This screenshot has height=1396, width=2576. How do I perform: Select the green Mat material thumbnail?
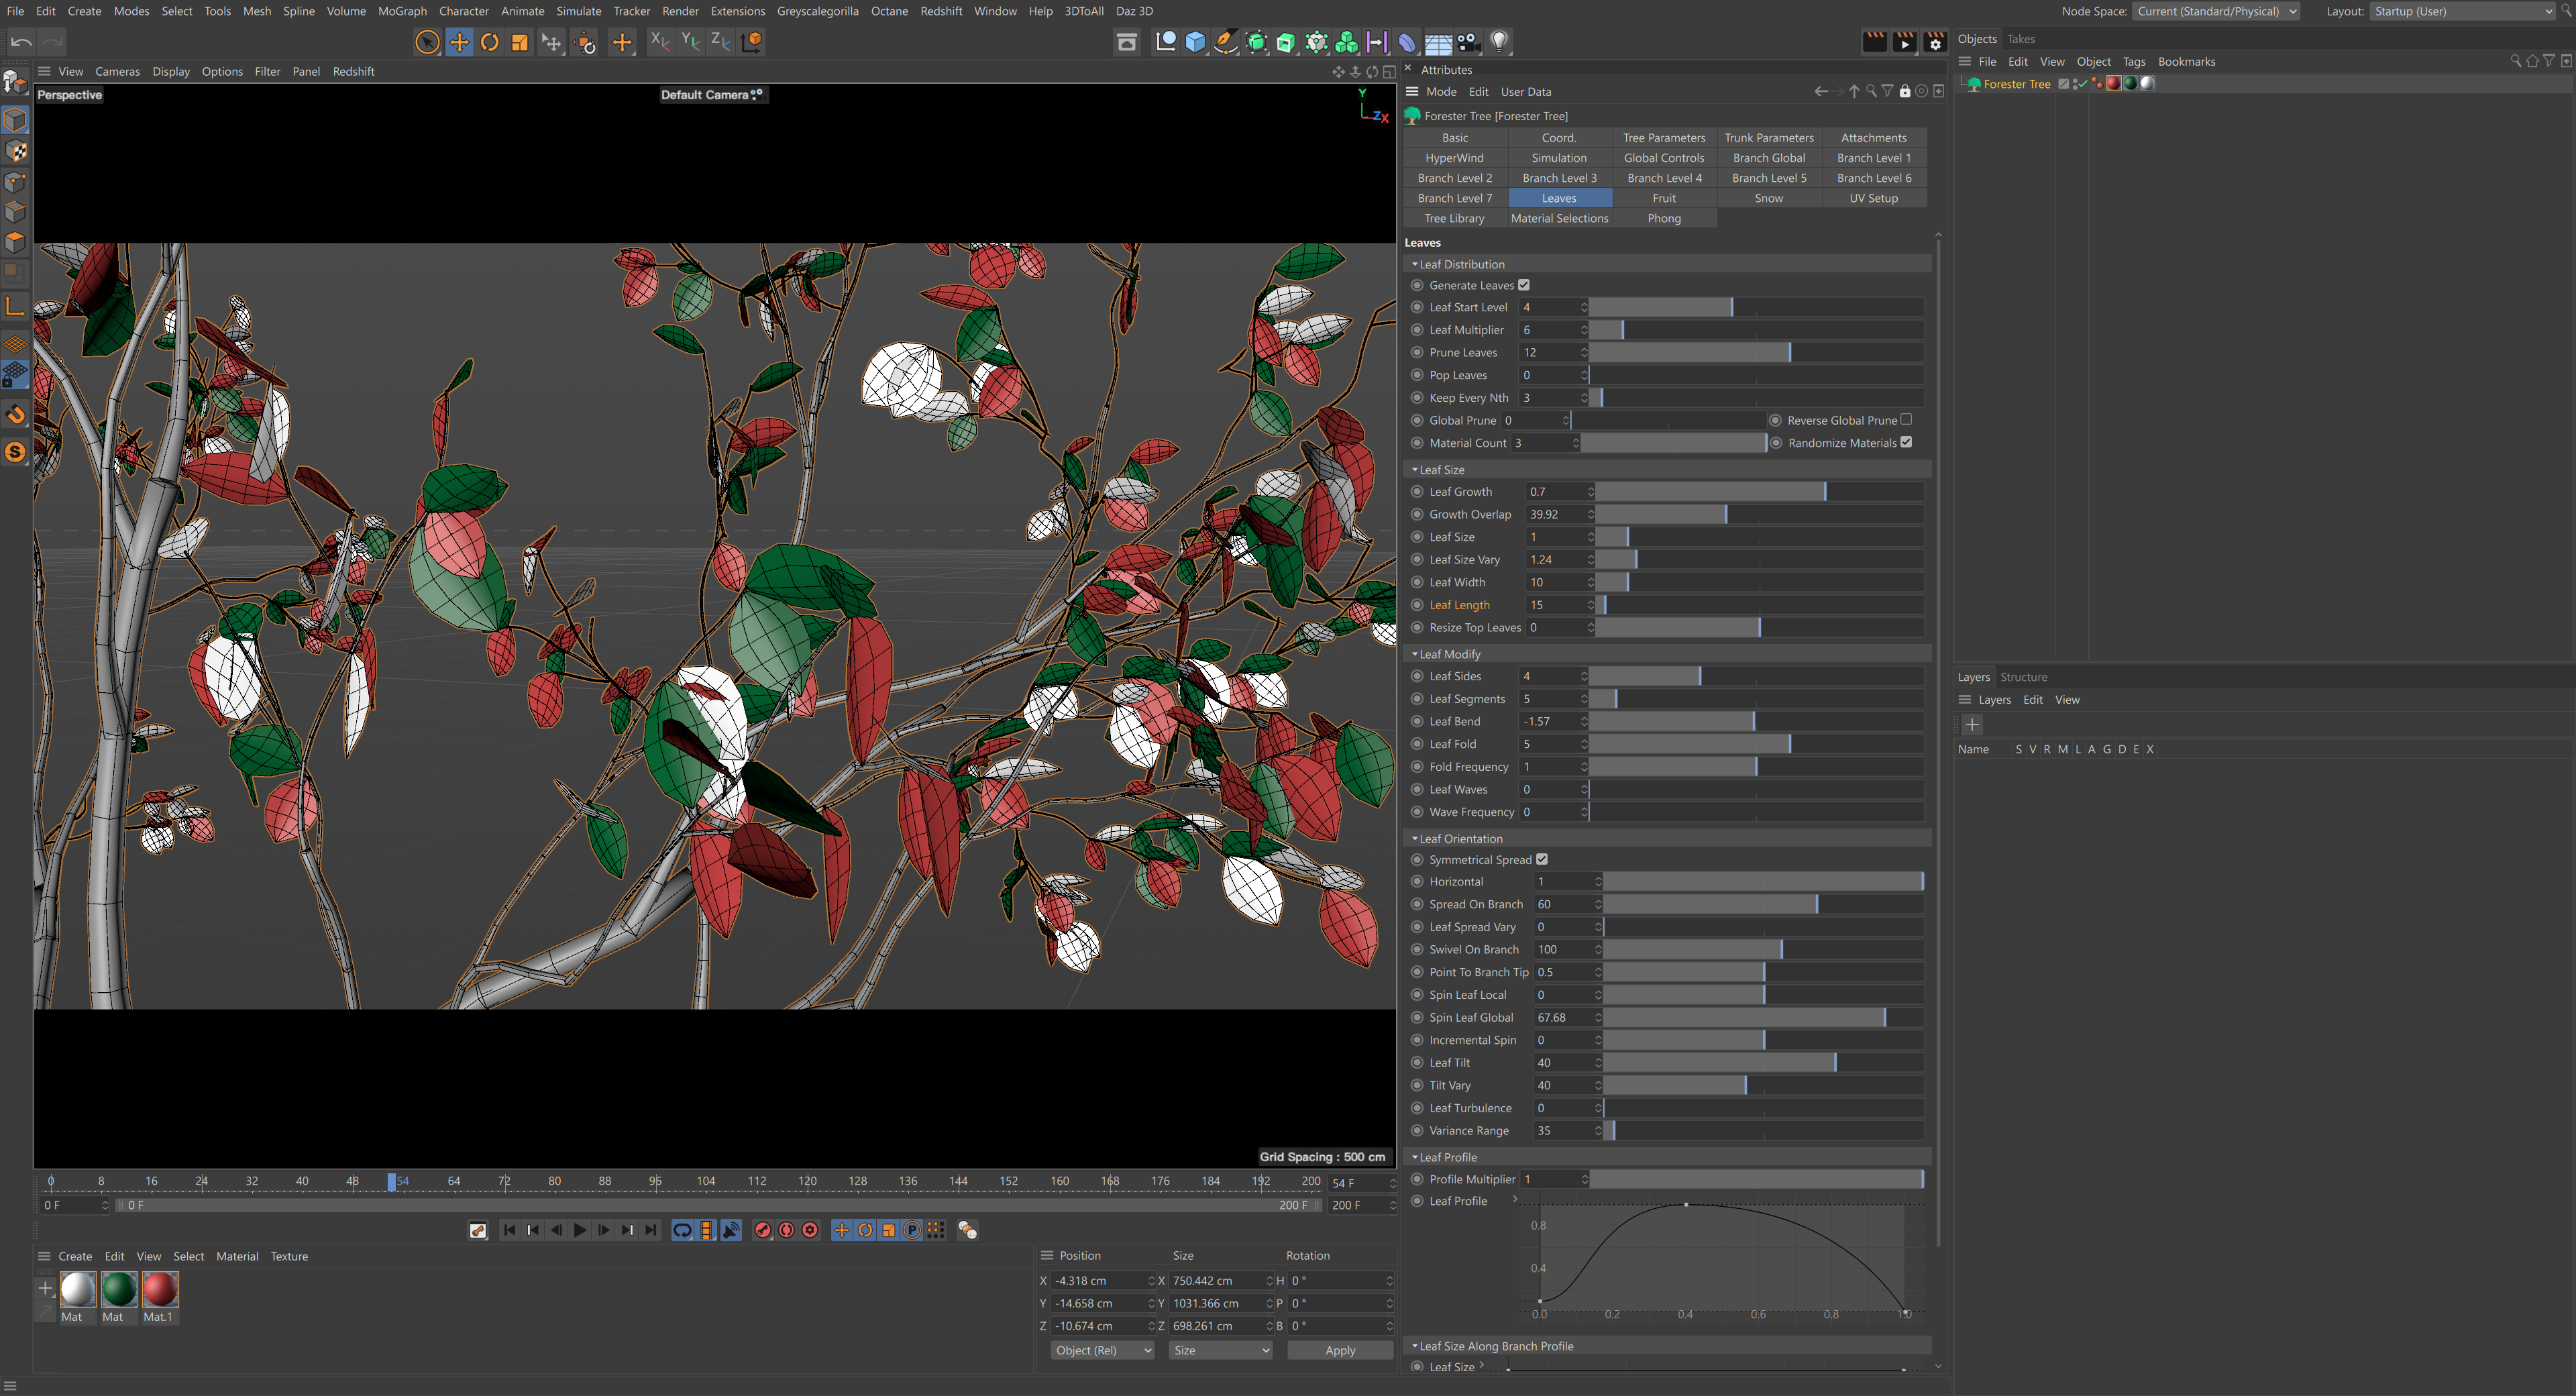(x=119, y=1290)
